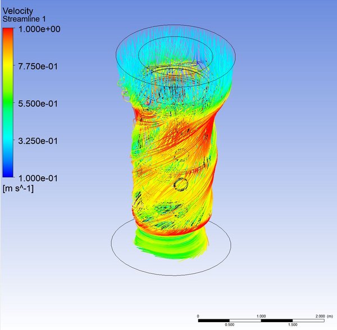Click the 'Streamline 1' legend subtitle

pos(24,19)
